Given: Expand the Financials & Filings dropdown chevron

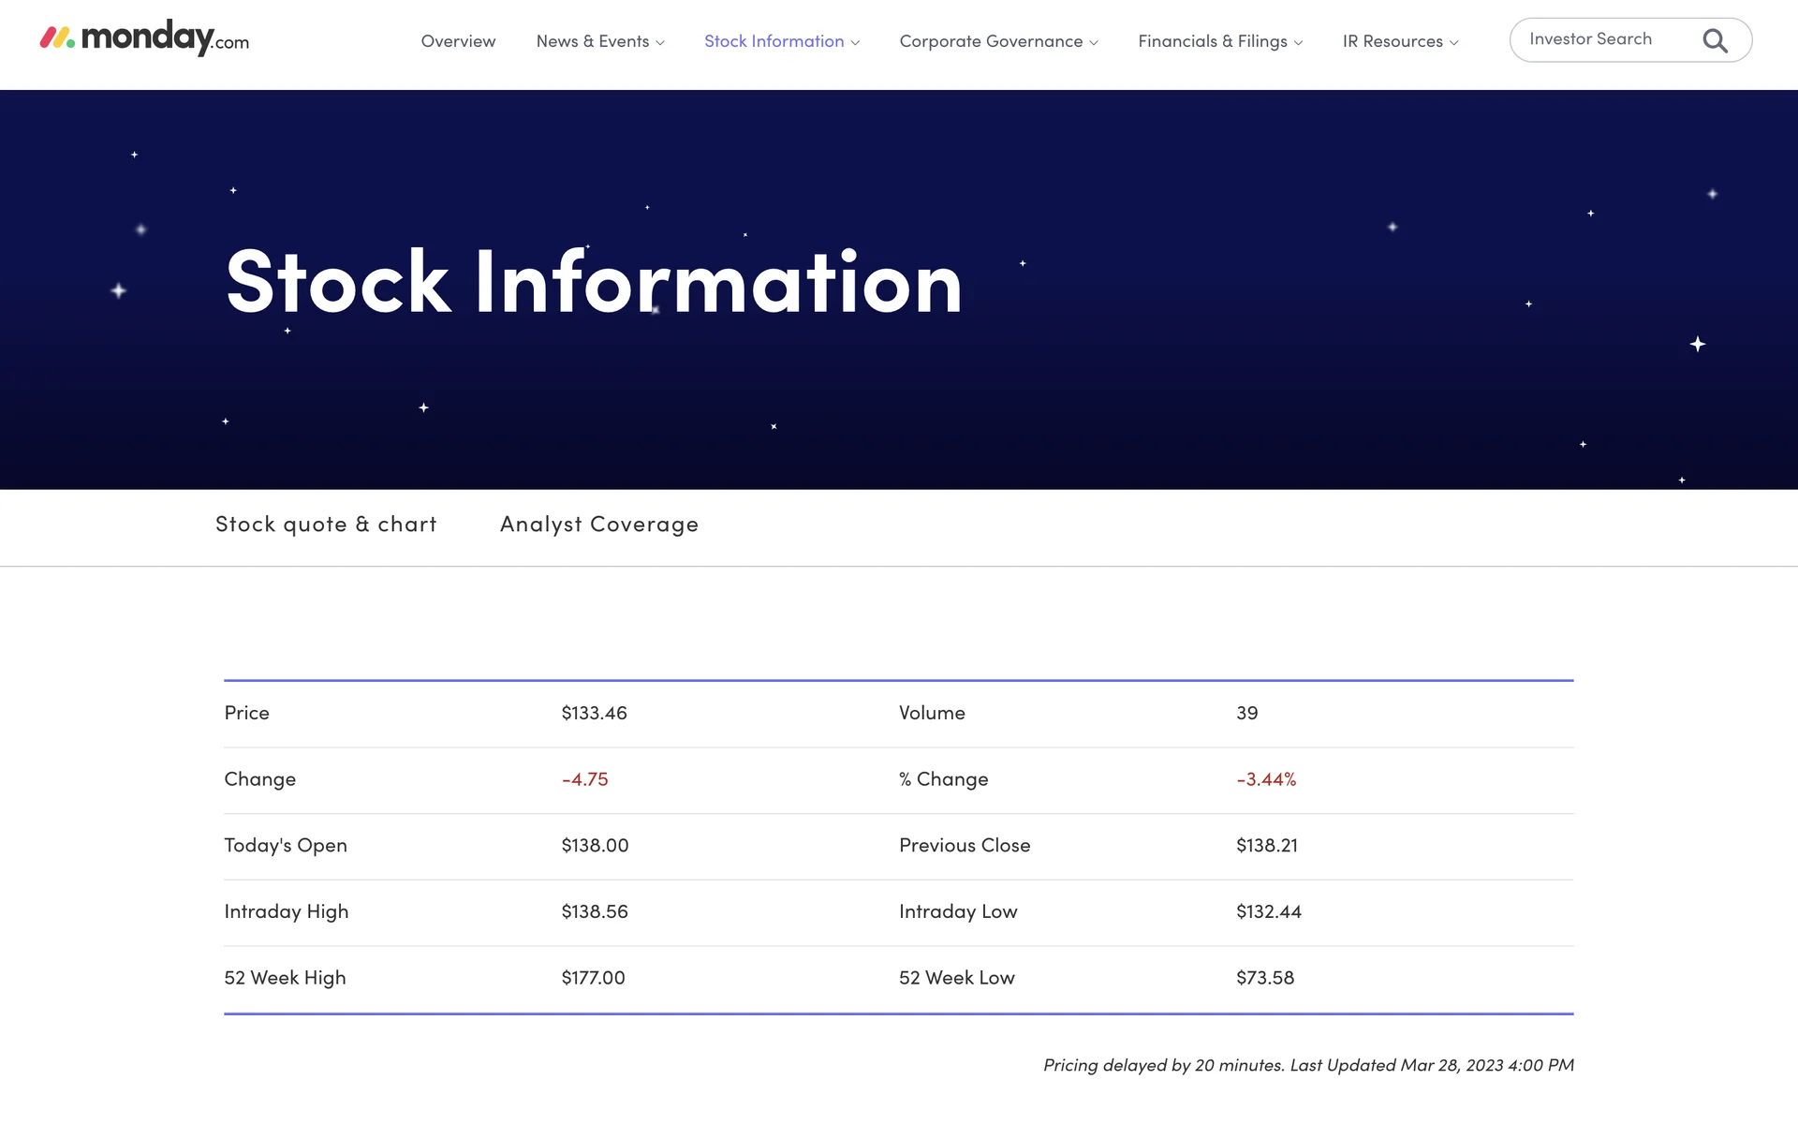Looking at the screenshot, I should point(1298,43).
